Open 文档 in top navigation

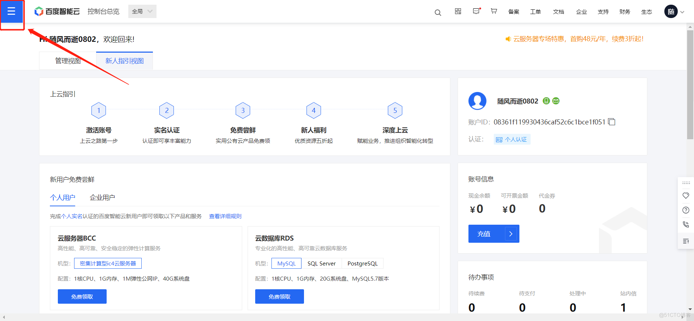558,12
